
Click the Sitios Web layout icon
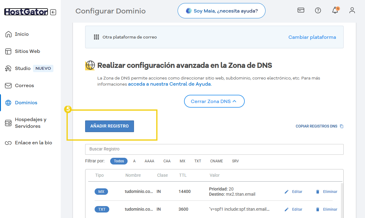[8, 51]
